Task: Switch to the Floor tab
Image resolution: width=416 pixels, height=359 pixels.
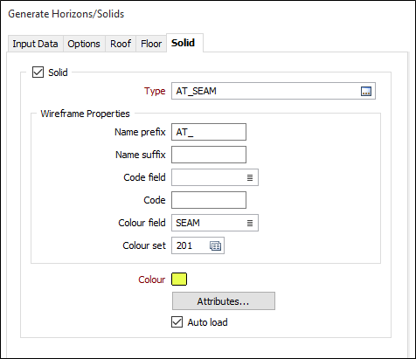Action: [x=151, y=44]
